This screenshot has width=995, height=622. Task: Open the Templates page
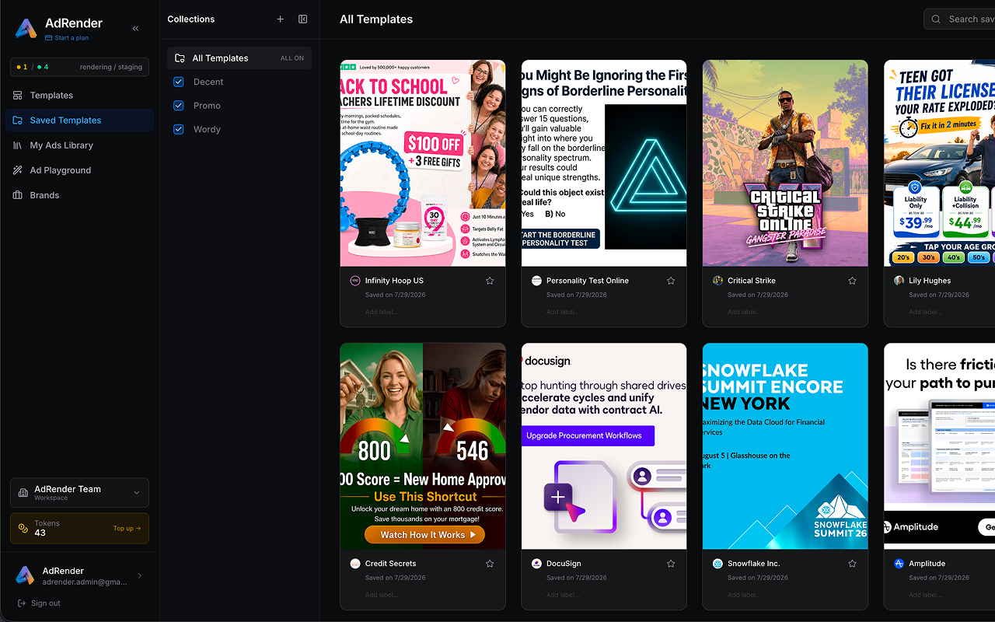(79, 96)
